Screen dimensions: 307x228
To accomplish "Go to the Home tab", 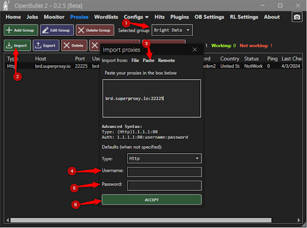I will click(x=13, y=17).
